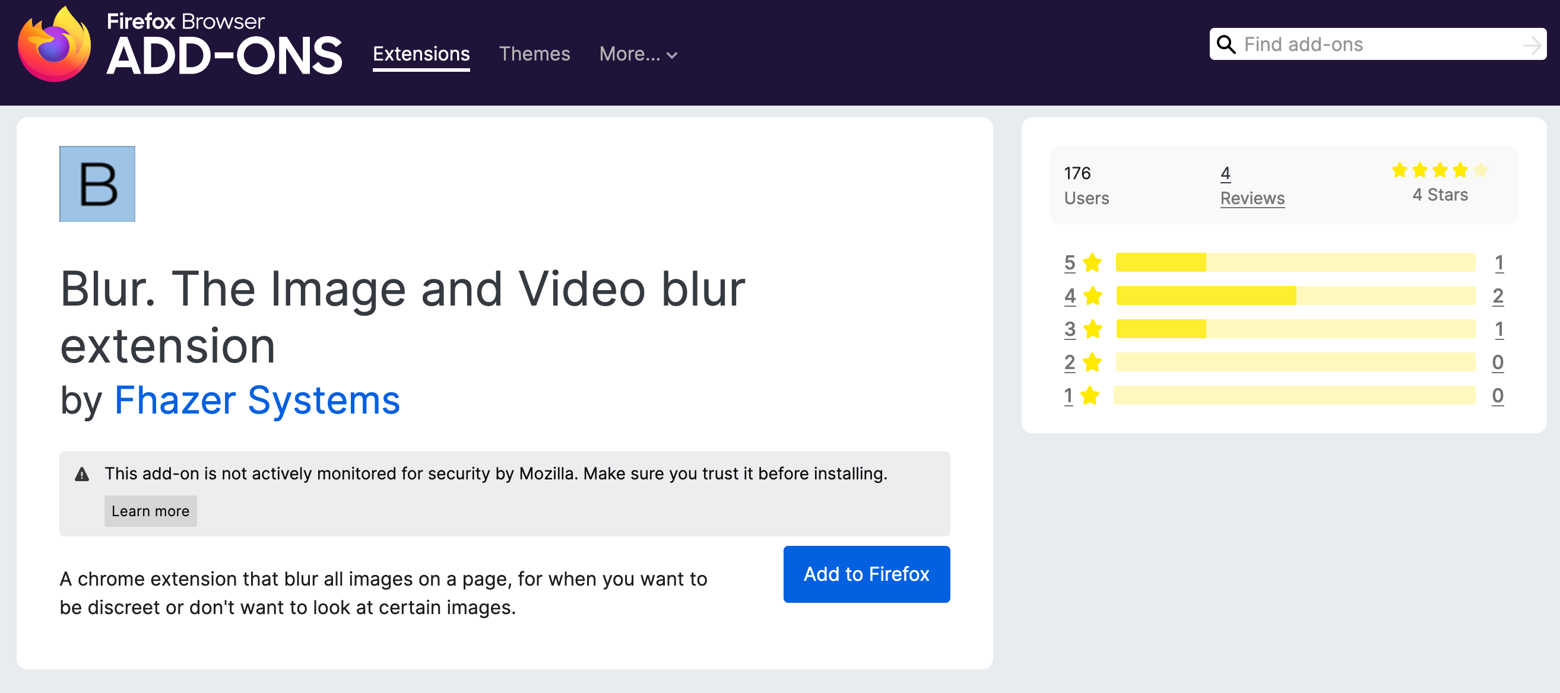Open the Extensions tab
The width and height of the screenshot is (1560, 693).
421,54
